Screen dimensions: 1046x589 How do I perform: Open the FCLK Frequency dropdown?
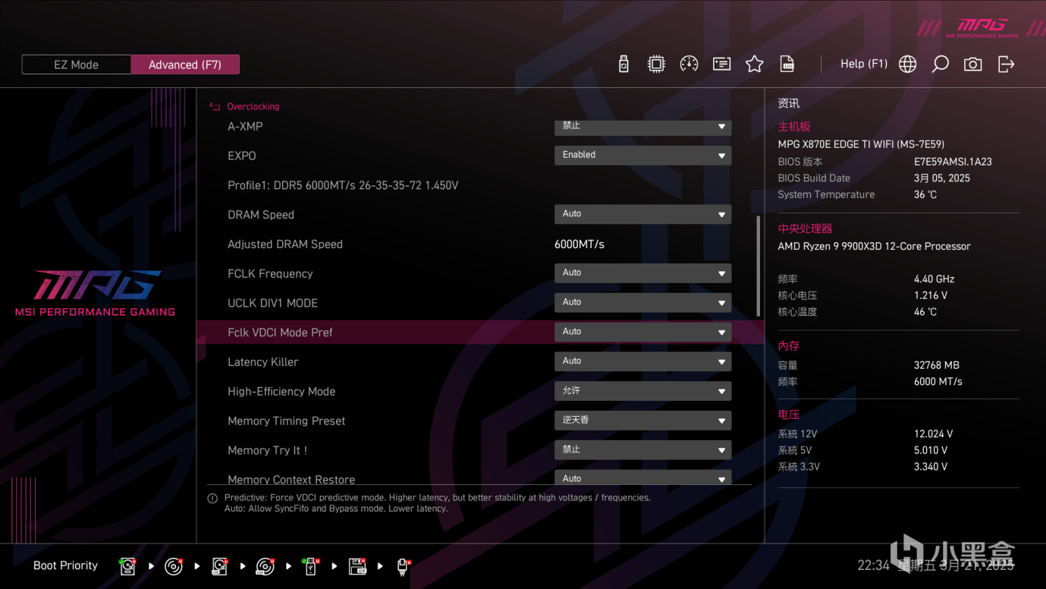coord(642,273)
